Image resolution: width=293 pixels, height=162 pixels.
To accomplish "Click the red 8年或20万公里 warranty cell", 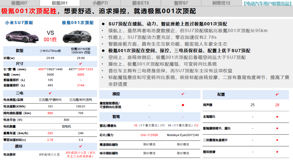I will (81, 154).
